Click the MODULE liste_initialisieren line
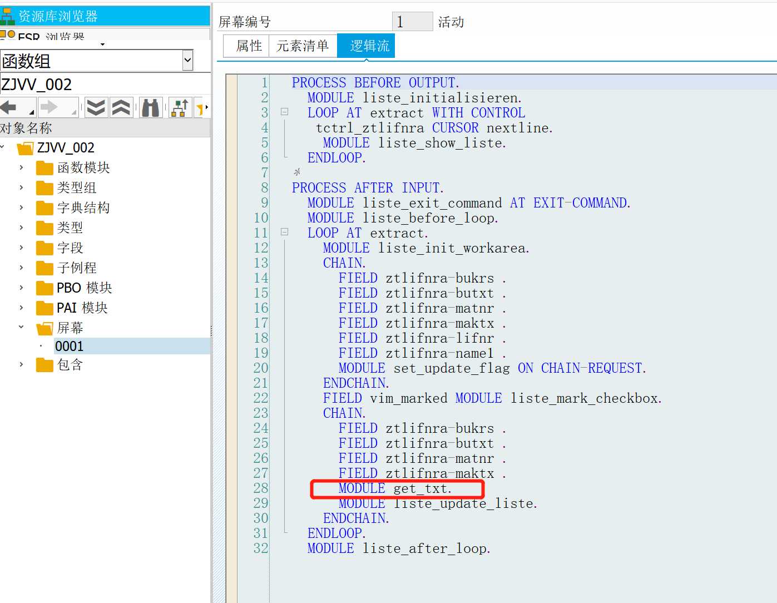Screen dimensions: 777x603 [414, 97]
